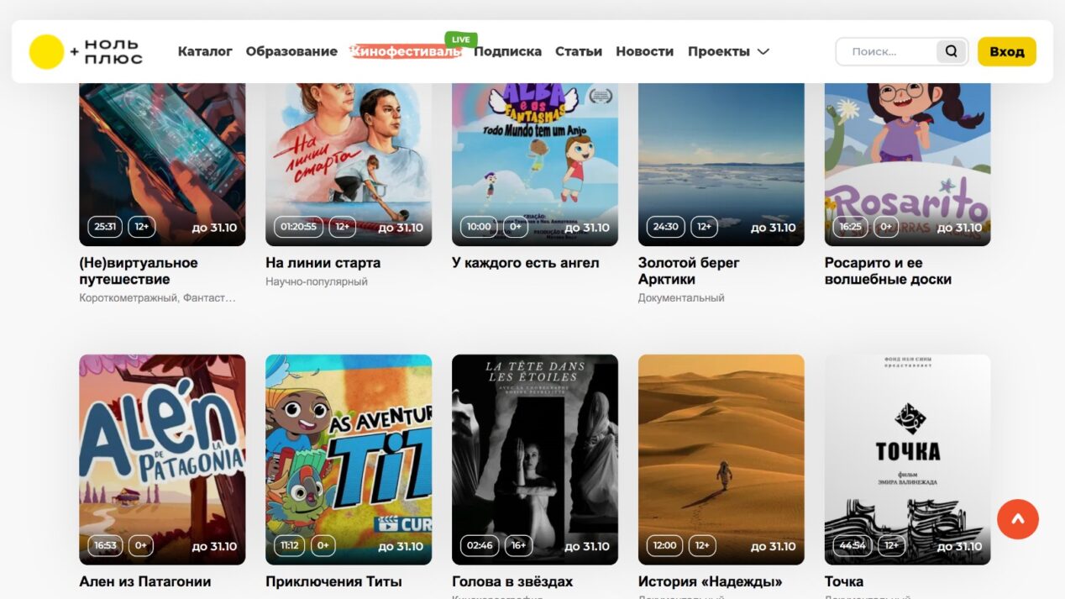This screenshot has width=1065, height=599.
Task: Open the Каталог menu item
Action: point(205,51)
